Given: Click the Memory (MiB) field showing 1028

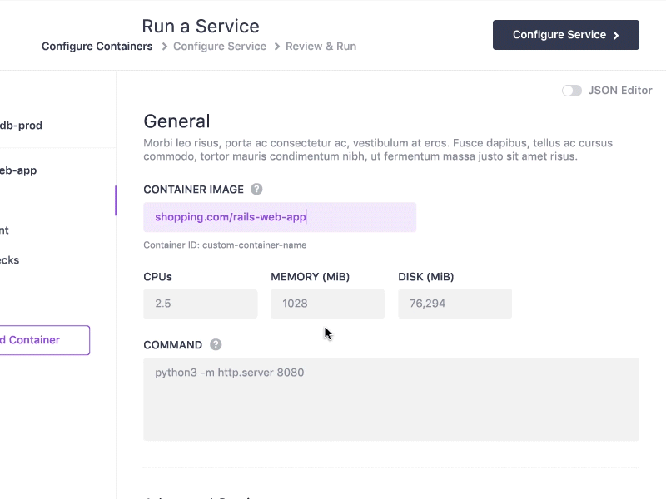Looking at the screenshot, I should (327, 304).
